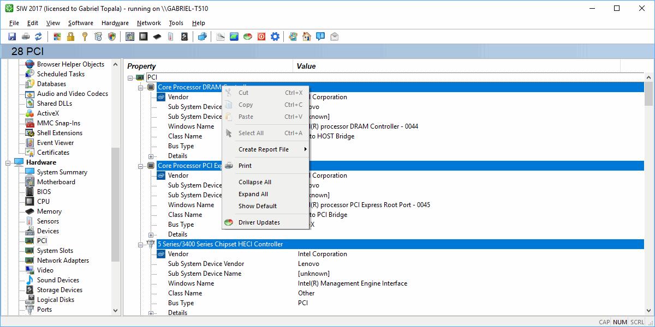
Task: Open Storage Devices in the sidebar tree
Action: click(x=59, y=290)
